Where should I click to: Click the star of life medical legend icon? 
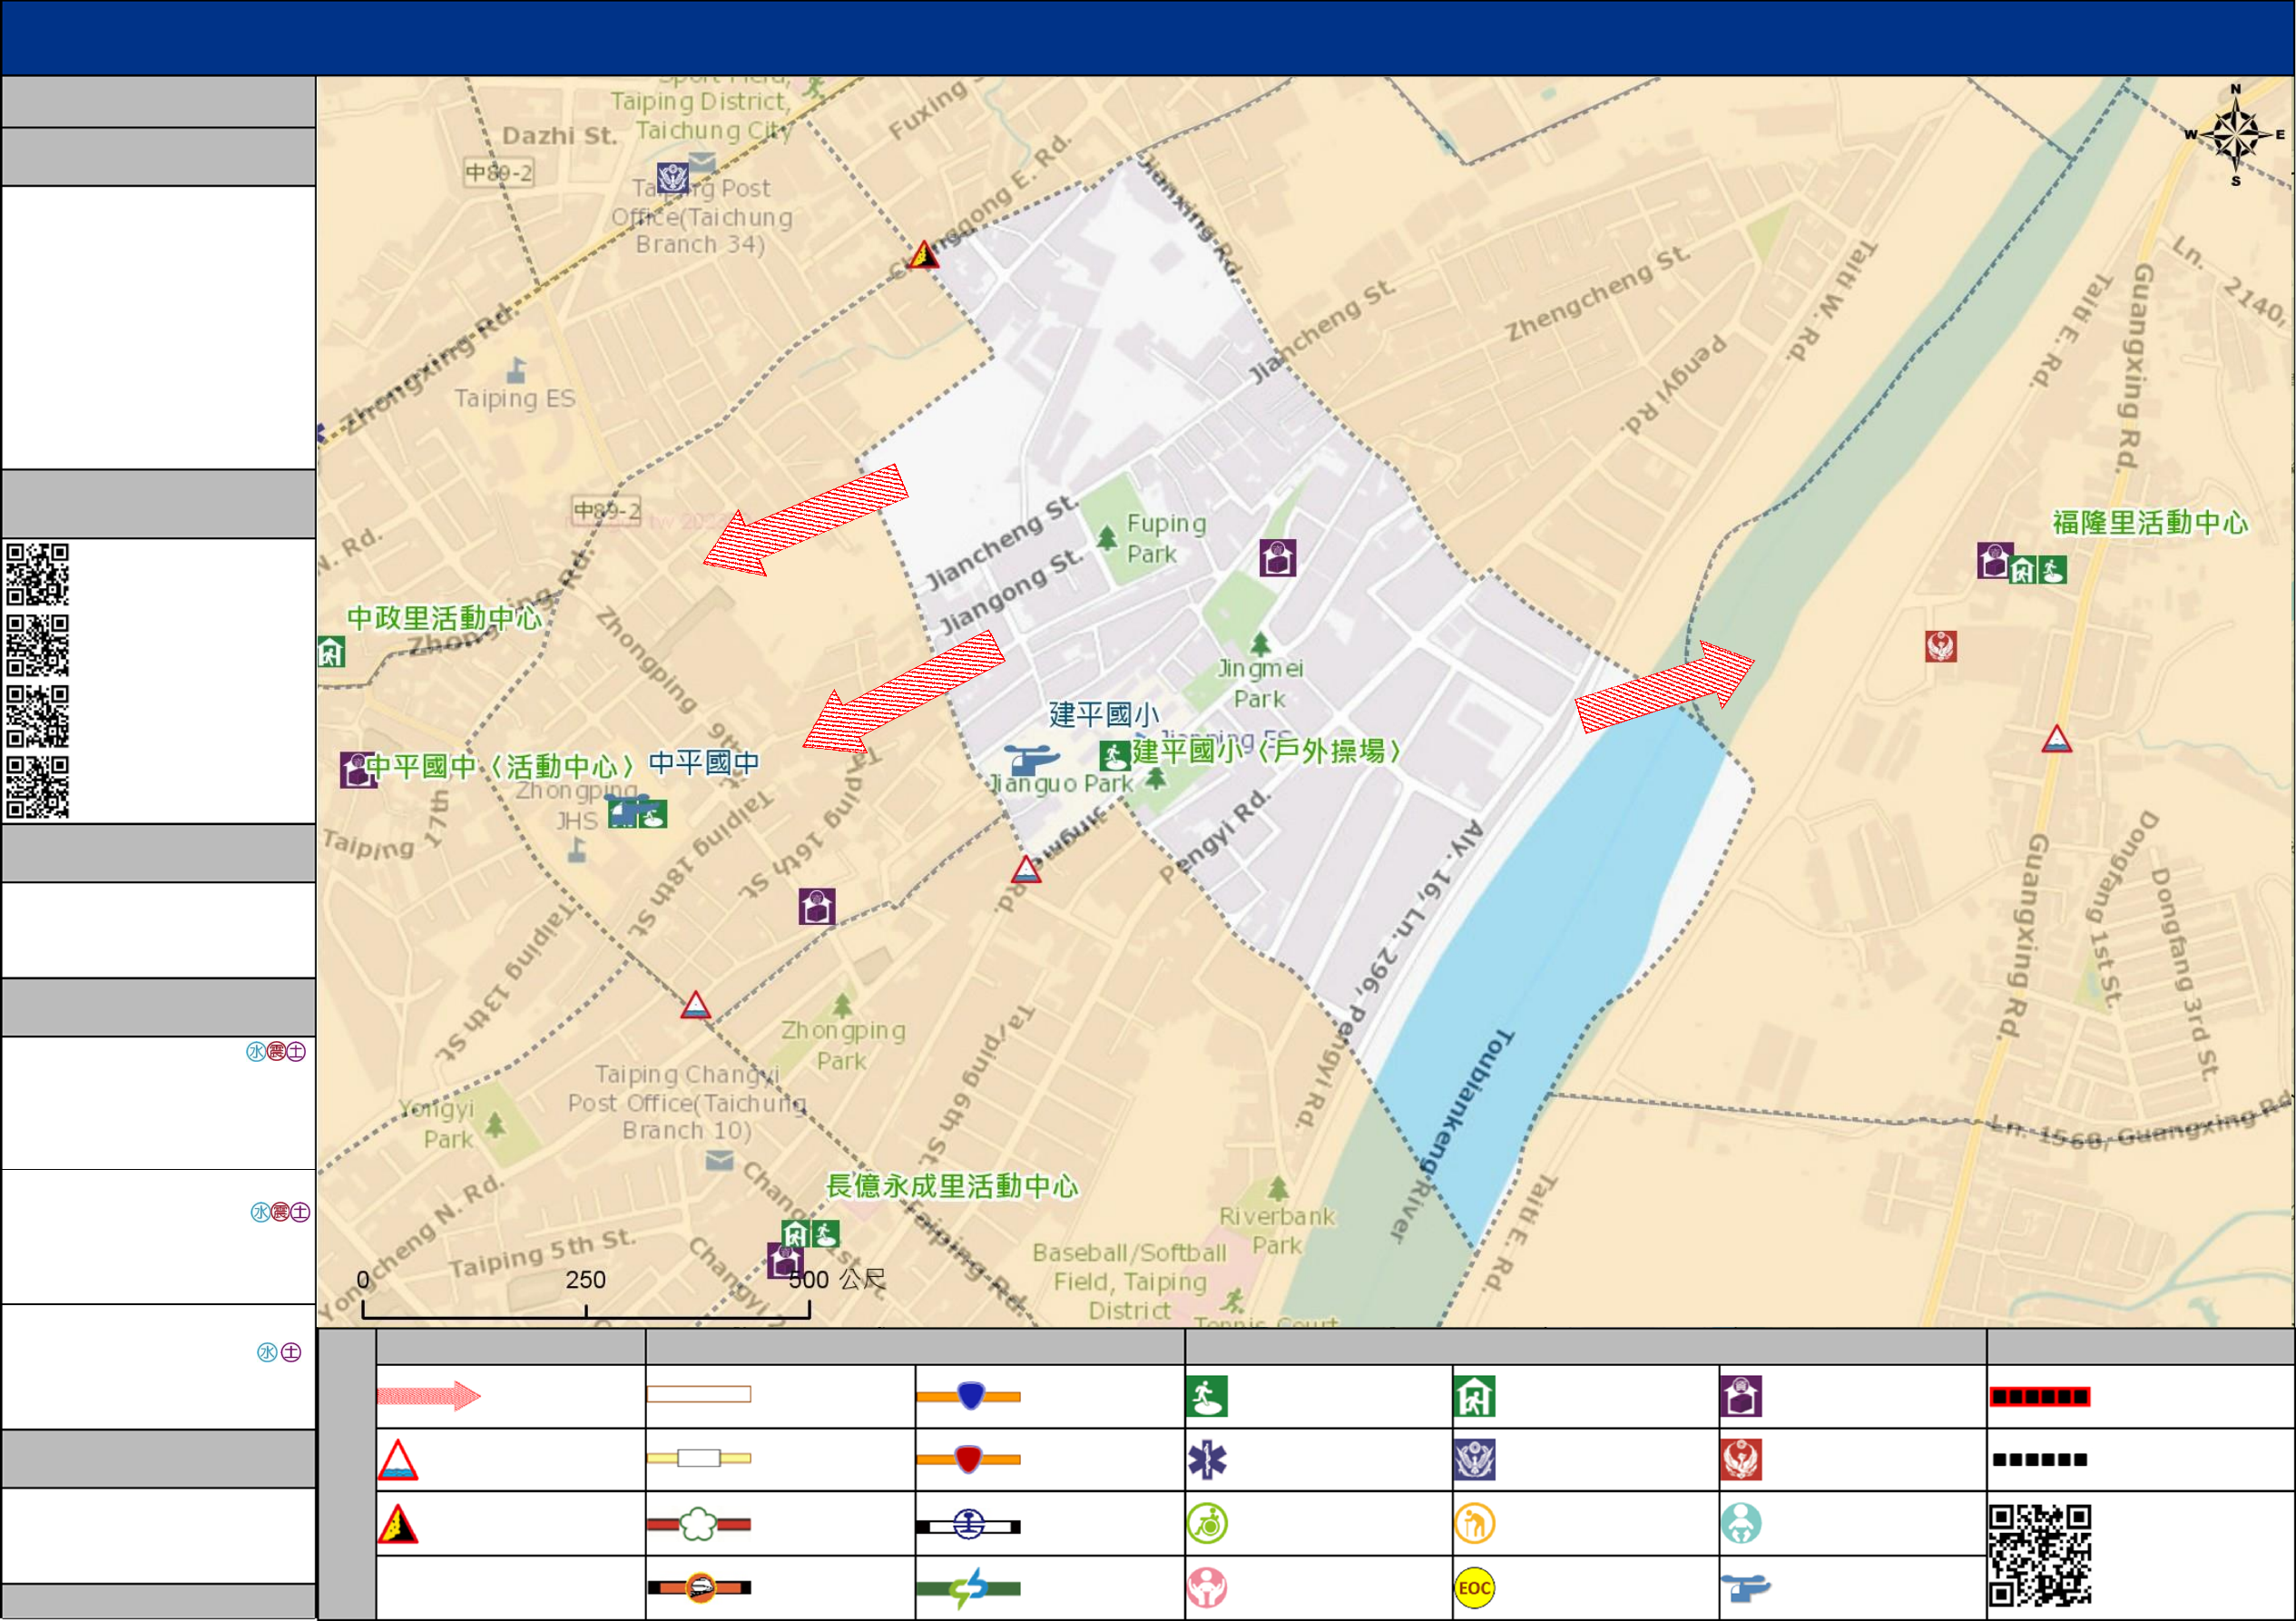1207,1460
